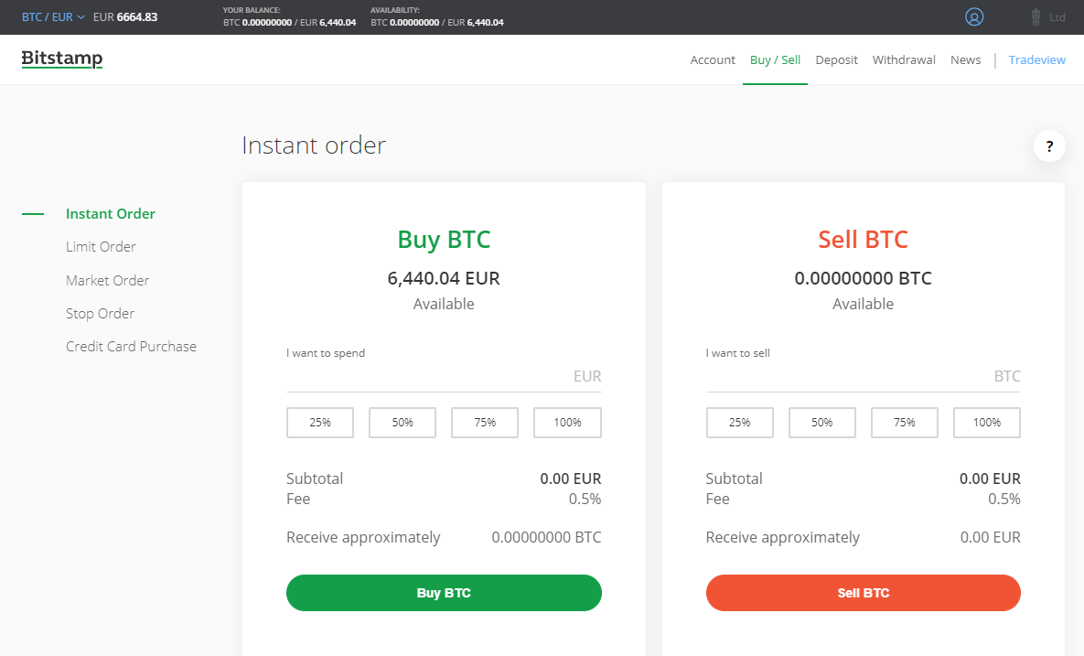Open the Withdrawal page

tap(904, 59)
